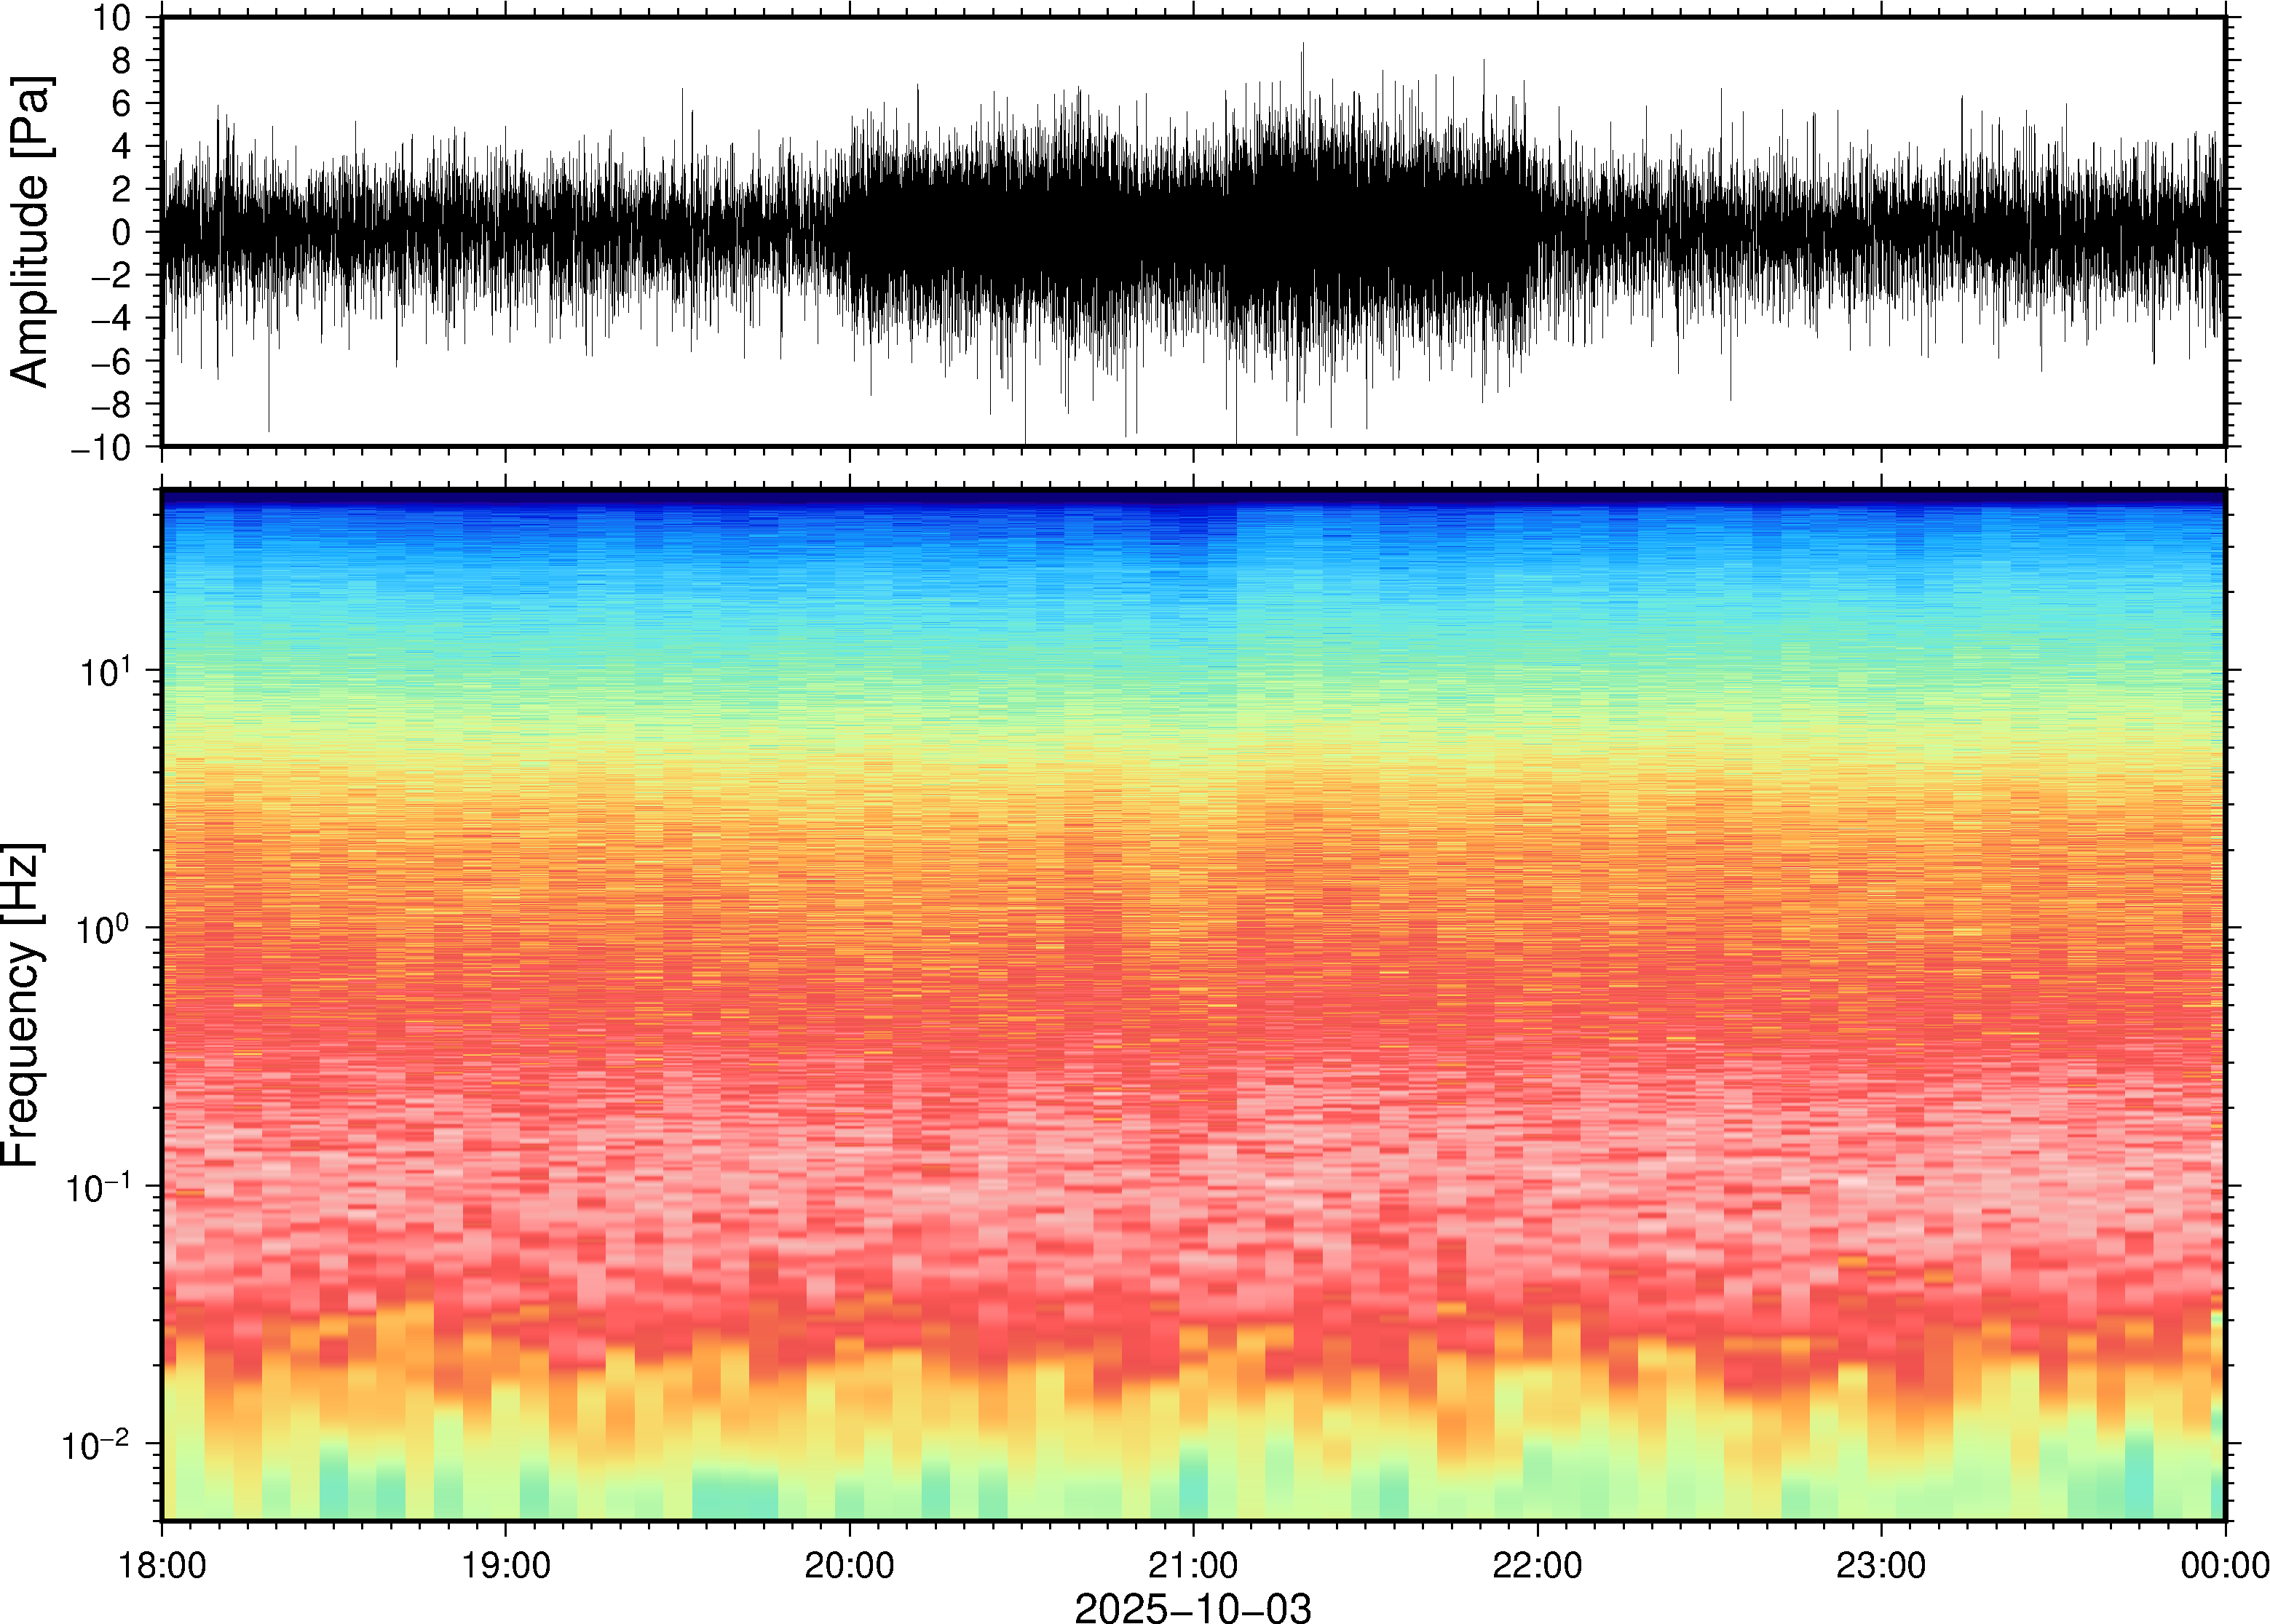Click the 22:00 time axis label
Viewport: 2270px width, 1624px height.
pos(1537,1565)
